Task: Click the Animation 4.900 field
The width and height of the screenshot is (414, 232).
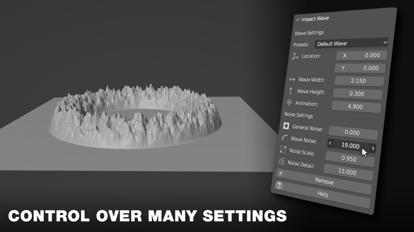Action: [356, 106]
